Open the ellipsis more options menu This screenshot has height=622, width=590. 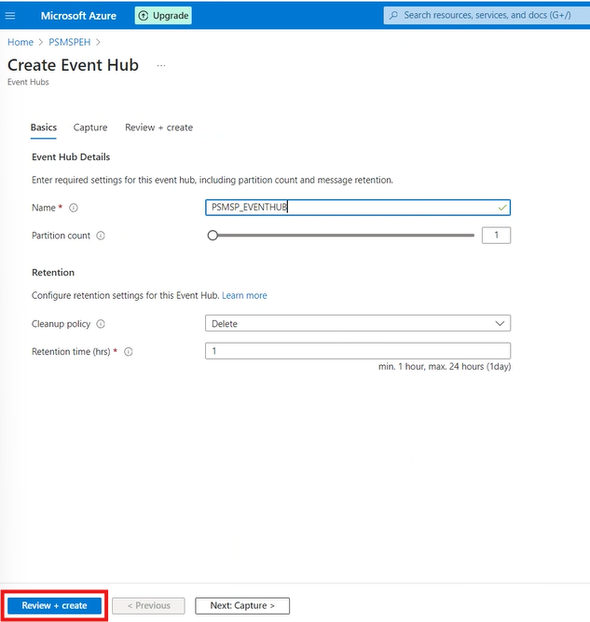161,65
